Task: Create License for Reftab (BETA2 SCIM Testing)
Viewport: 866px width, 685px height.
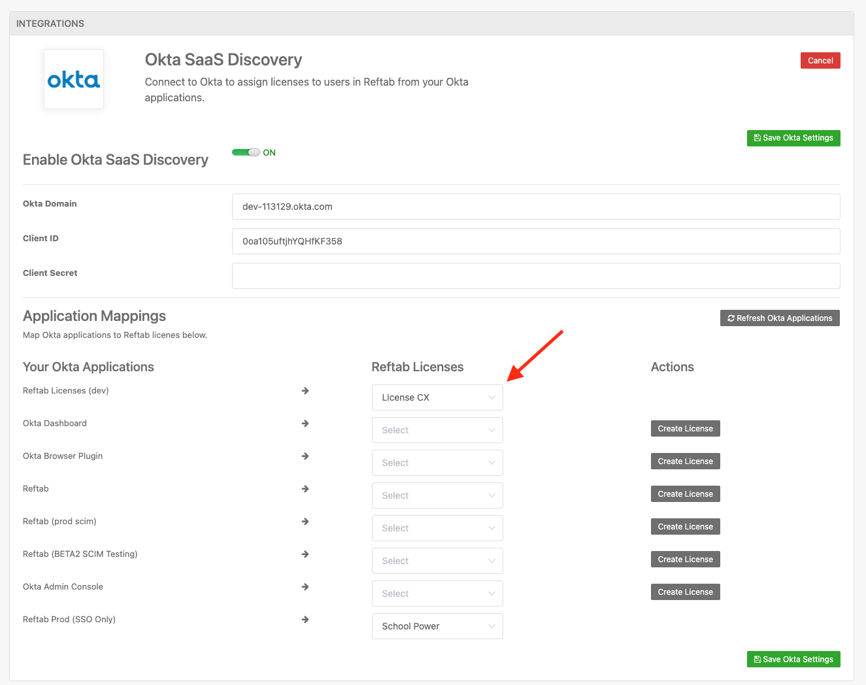Action: [686, 560]
